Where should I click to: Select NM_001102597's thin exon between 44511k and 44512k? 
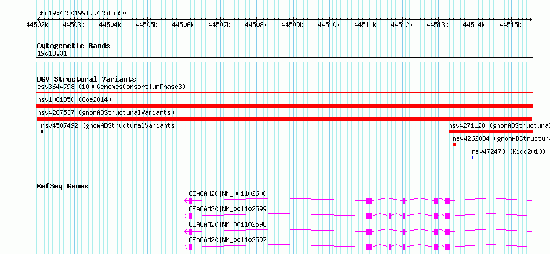pyautogui.click(x=390, y=247)
